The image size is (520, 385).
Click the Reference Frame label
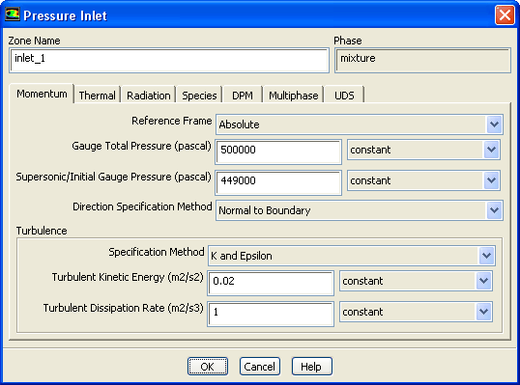click(x=171, y=121)
